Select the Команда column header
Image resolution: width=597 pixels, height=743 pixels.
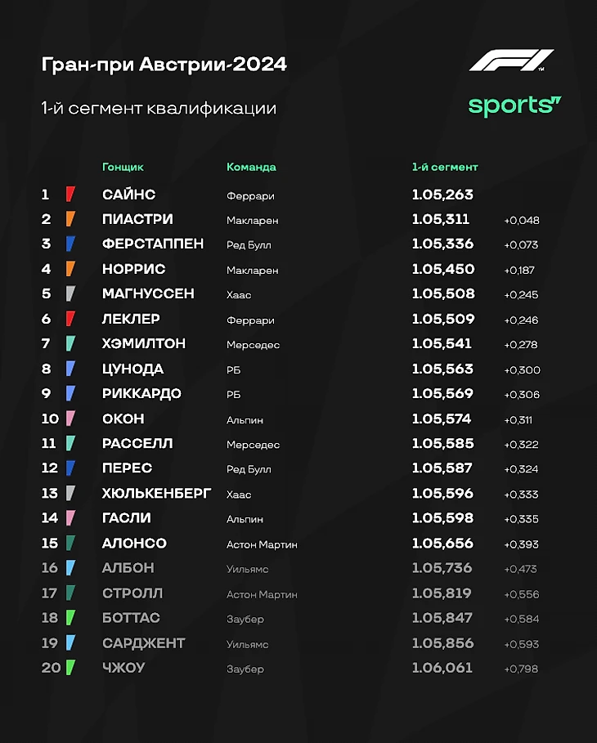pyautogui.click(x=251, y=167)
